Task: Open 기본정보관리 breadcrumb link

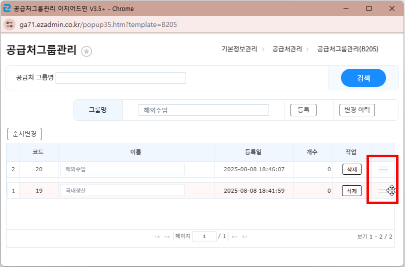Action: (x=239, y=49)
